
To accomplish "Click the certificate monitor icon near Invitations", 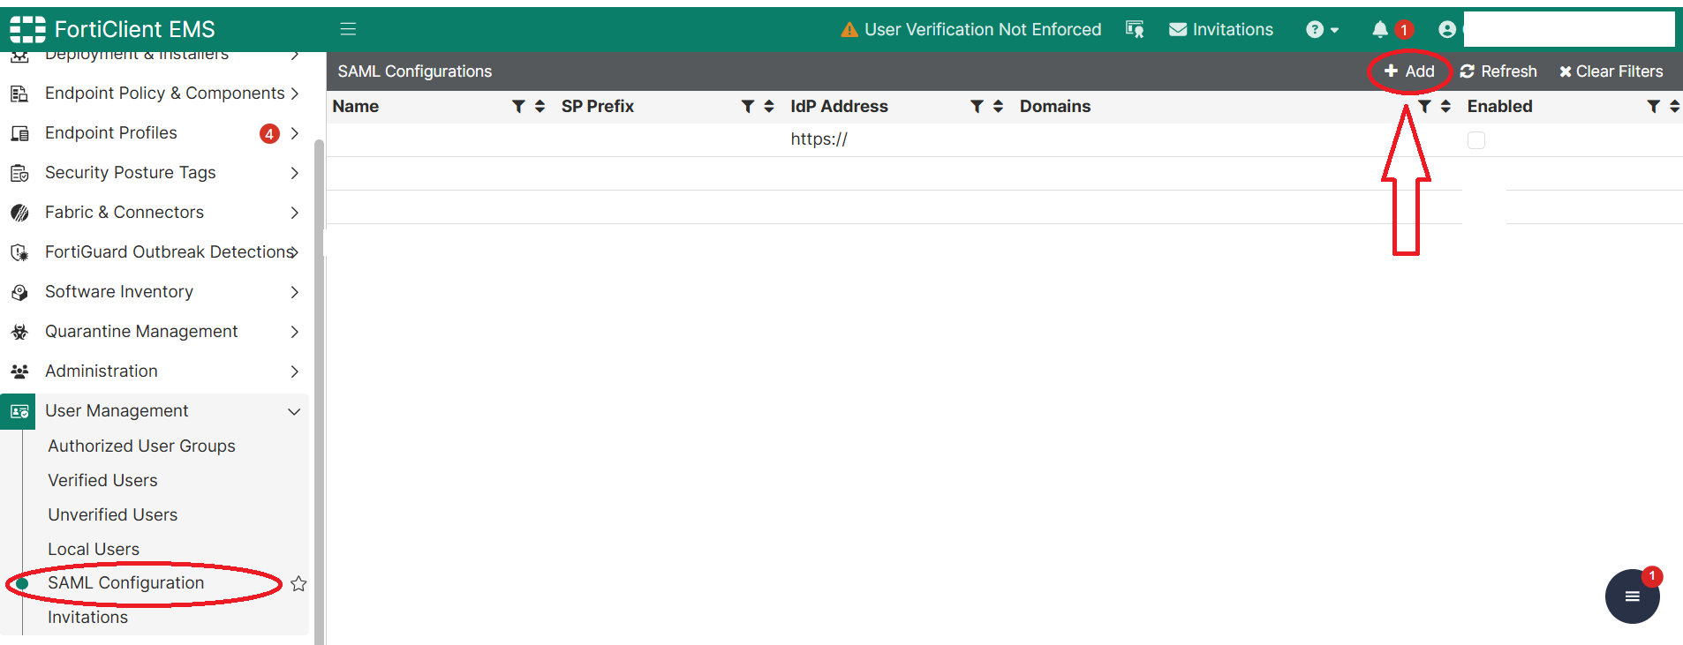I will [x=1135, y=29].
